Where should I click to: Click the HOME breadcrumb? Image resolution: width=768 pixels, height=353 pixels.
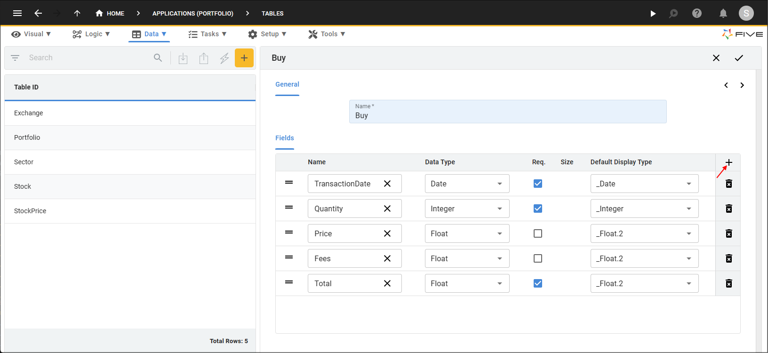(x=110, y=13)
